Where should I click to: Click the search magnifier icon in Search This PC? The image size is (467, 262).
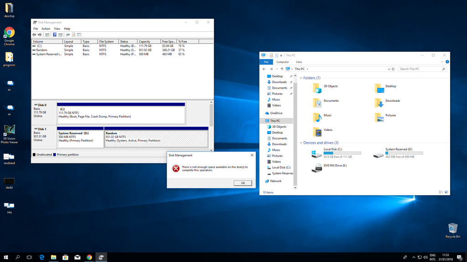443,69
